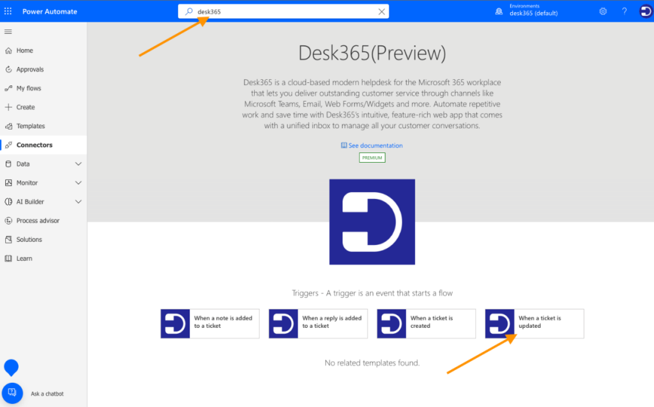Image resolution: width=654 pixels, height=407 pixels.
Task: Click the Connectors plug icon
Action: pyautogui.click(x=8, y=145)
